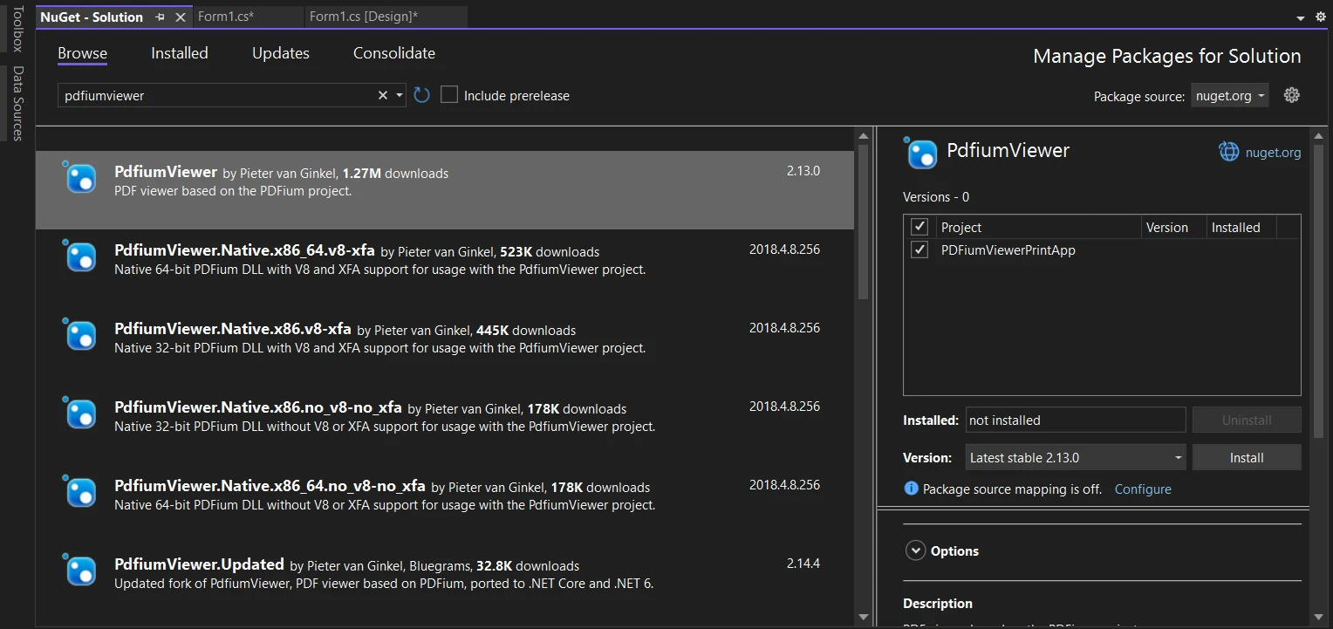This screenshot has width=1333, height=629.
Task: Switch to the Installed tab
Action: [x=179, y=53]
